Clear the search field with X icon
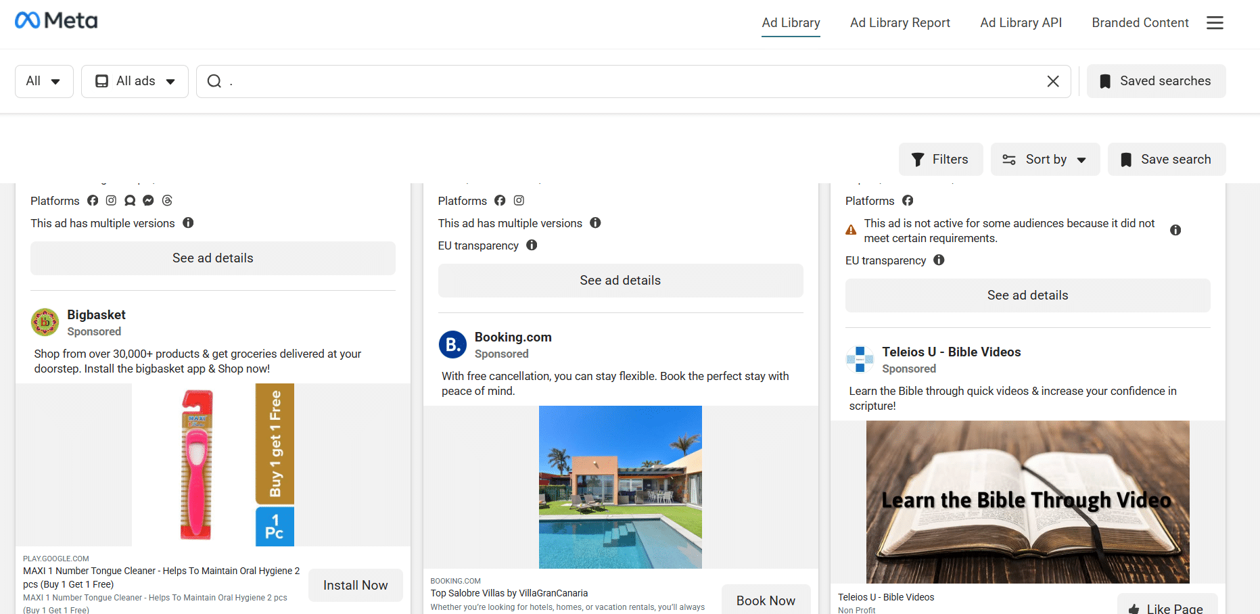 [1053, 81]
